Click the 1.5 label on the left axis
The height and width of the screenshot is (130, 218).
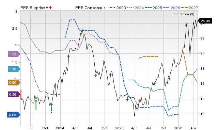point(15,62)
